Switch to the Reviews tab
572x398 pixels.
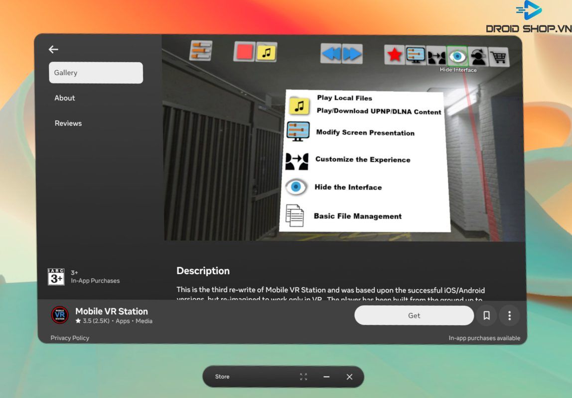[68, 123]
